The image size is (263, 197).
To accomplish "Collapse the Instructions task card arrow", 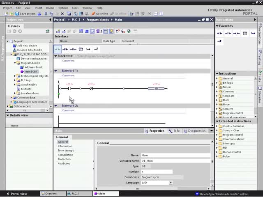I will [x=255, y=20].
